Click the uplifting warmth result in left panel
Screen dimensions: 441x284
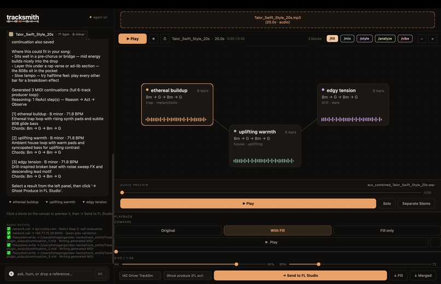point(61,202)
